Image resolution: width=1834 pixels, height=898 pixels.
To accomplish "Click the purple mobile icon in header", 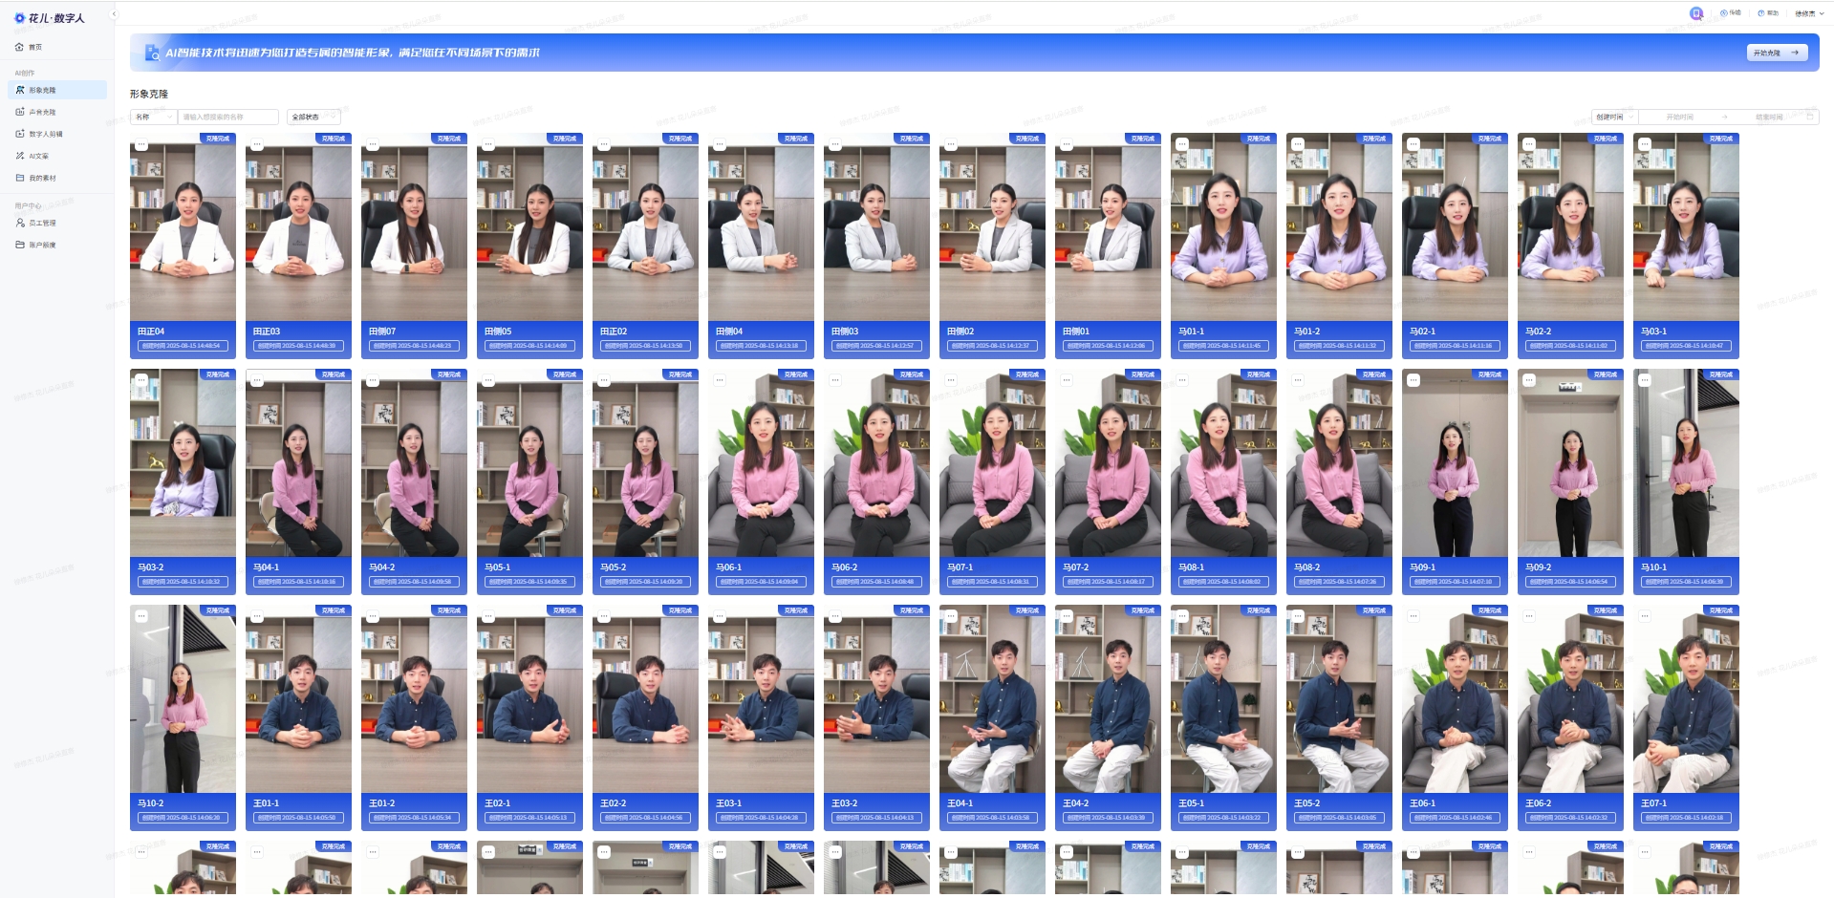I will pos(1696,13).
